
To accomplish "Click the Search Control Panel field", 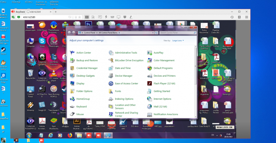I will point(178,32).
